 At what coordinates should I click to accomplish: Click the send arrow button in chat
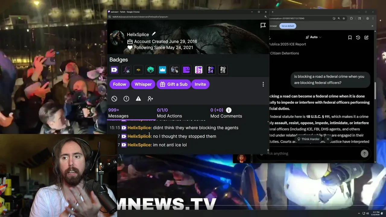click(364, 154)
